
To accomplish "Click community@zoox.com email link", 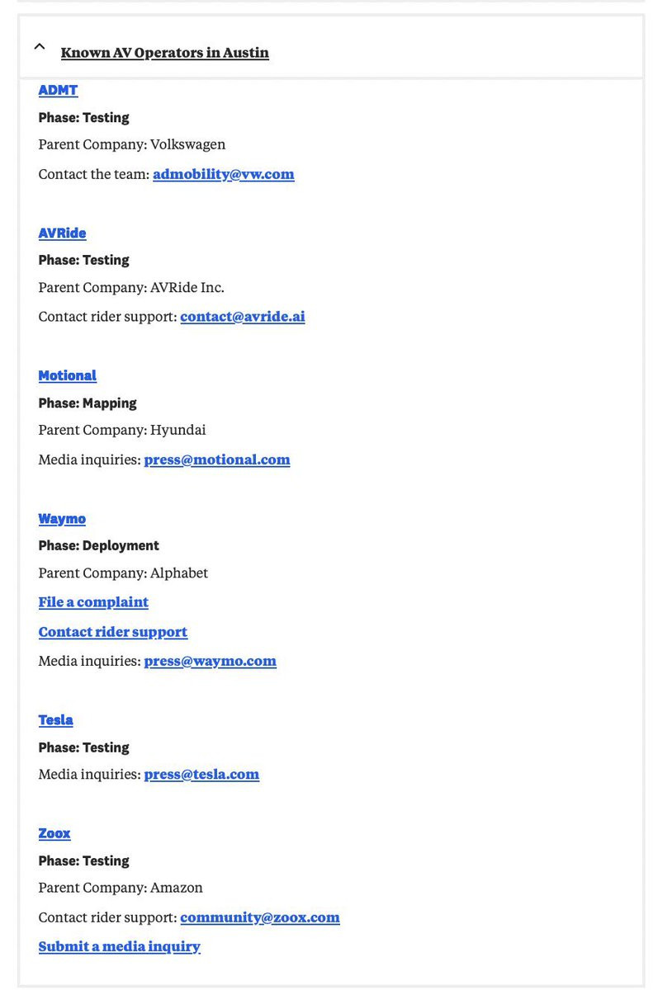I will 259,917.
